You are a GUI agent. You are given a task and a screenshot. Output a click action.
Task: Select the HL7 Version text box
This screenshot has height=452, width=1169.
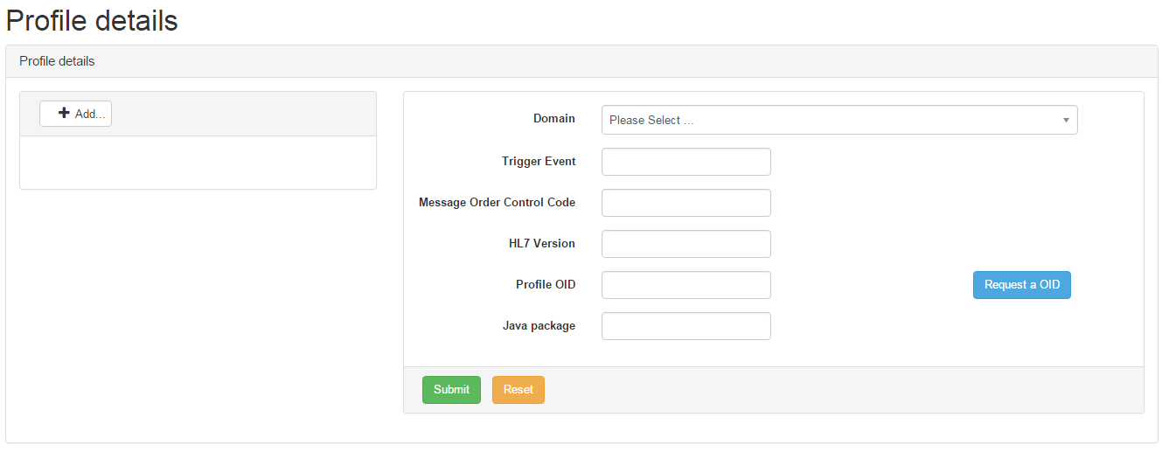click(686, 244)
